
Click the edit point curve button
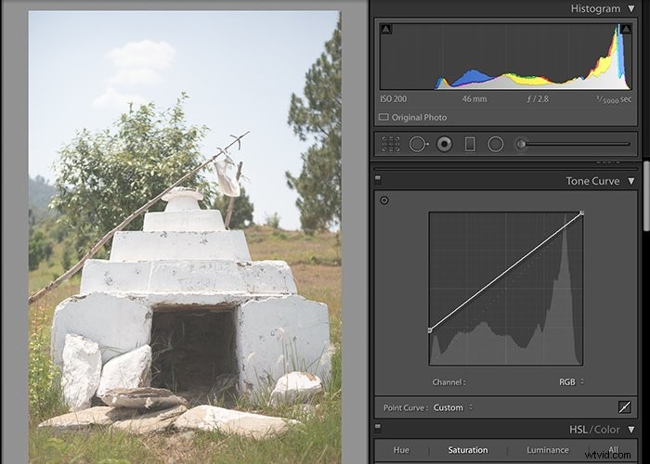(624, 407)
